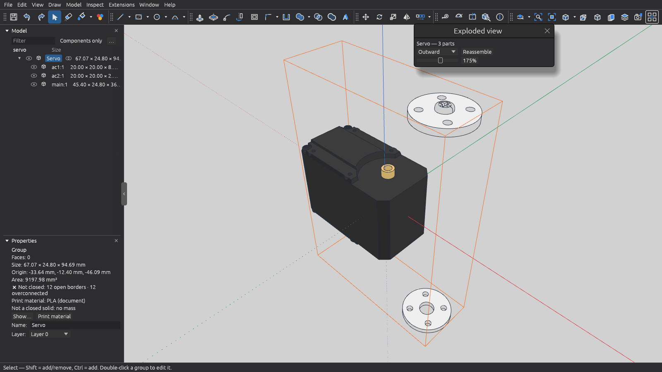Click the Model Info icon
662x372 pixels.
[500, 17]
